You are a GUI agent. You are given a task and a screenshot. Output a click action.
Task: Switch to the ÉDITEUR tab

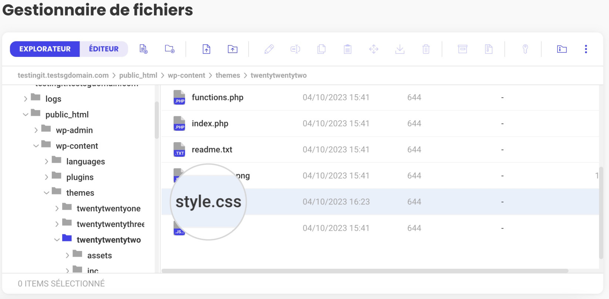coord(104,49)
